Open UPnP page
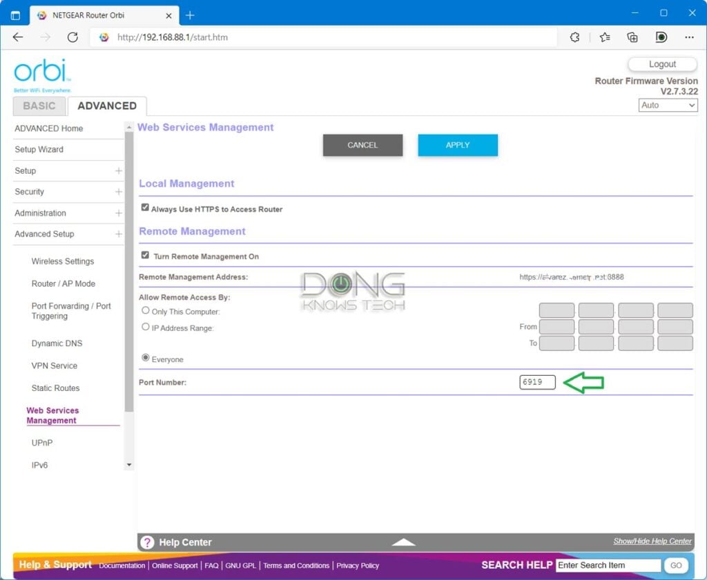The height and width of the screenshot is (580, 707). click(x=42, y=443)
